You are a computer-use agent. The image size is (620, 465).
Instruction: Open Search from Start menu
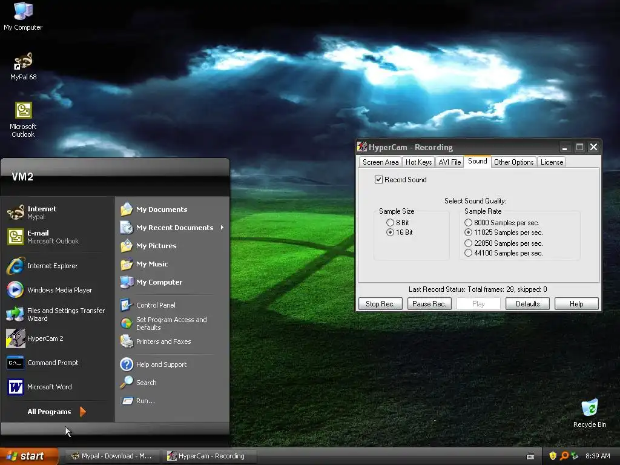[173, 383]
